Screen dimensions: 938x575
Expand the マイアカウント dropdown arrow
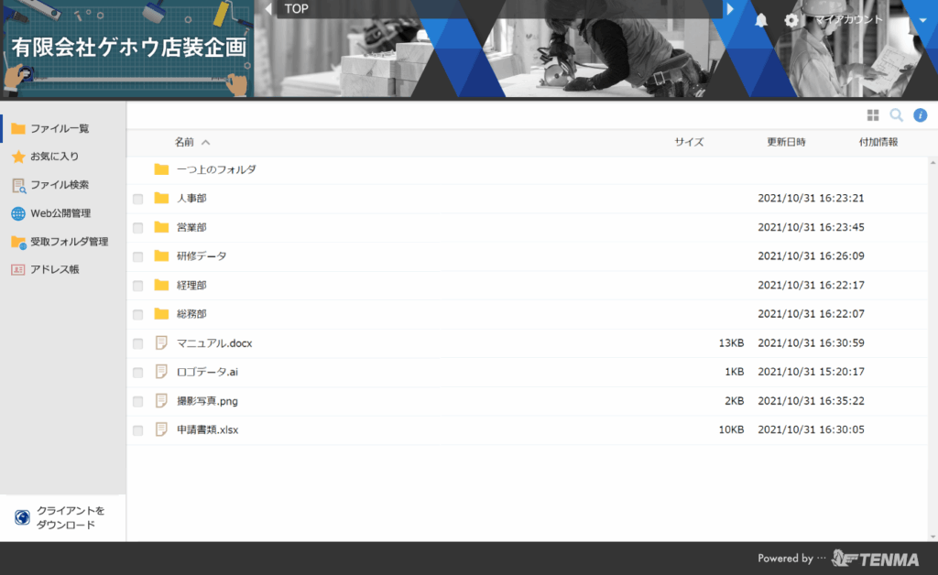[921, 20]
